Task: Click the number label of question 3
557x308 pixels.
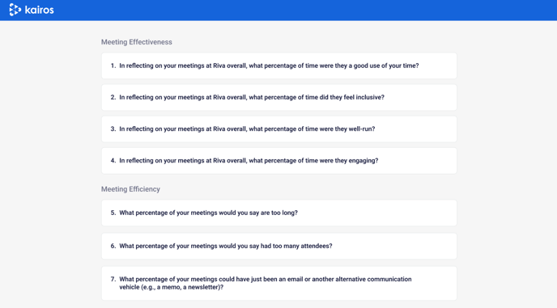Action: tap(113, 129)
